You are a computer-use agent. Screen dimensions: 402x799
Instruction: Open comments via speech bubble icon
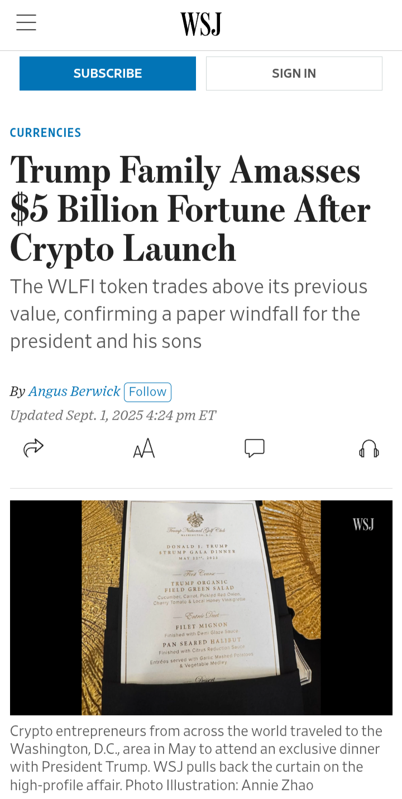[x=255, y=448]
